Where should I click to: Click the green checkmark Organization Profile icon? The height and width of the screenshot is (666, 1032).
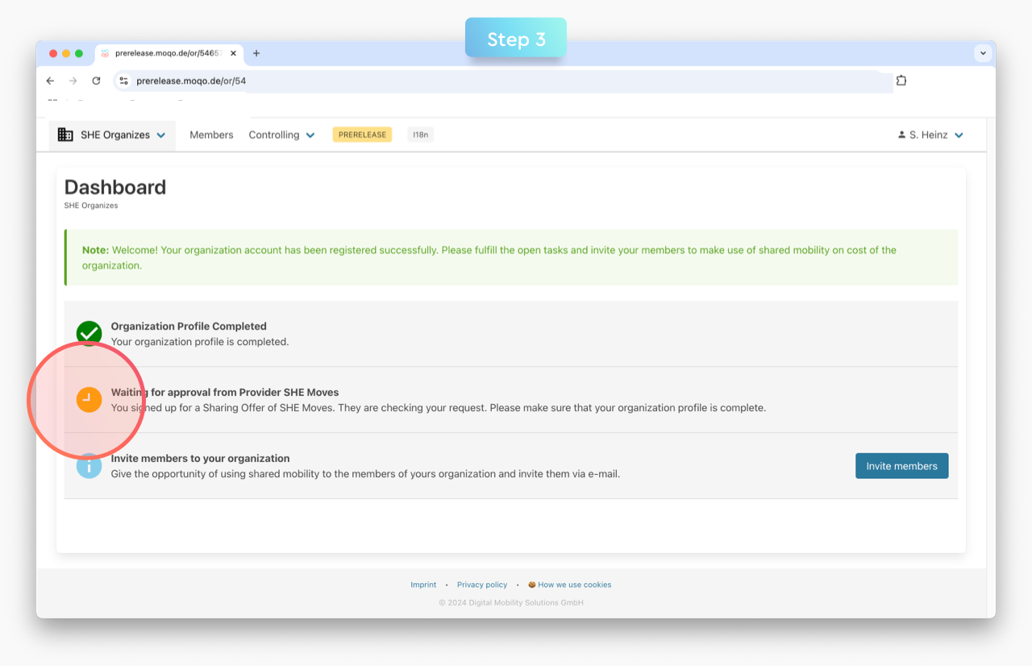[x=89, y=333]
